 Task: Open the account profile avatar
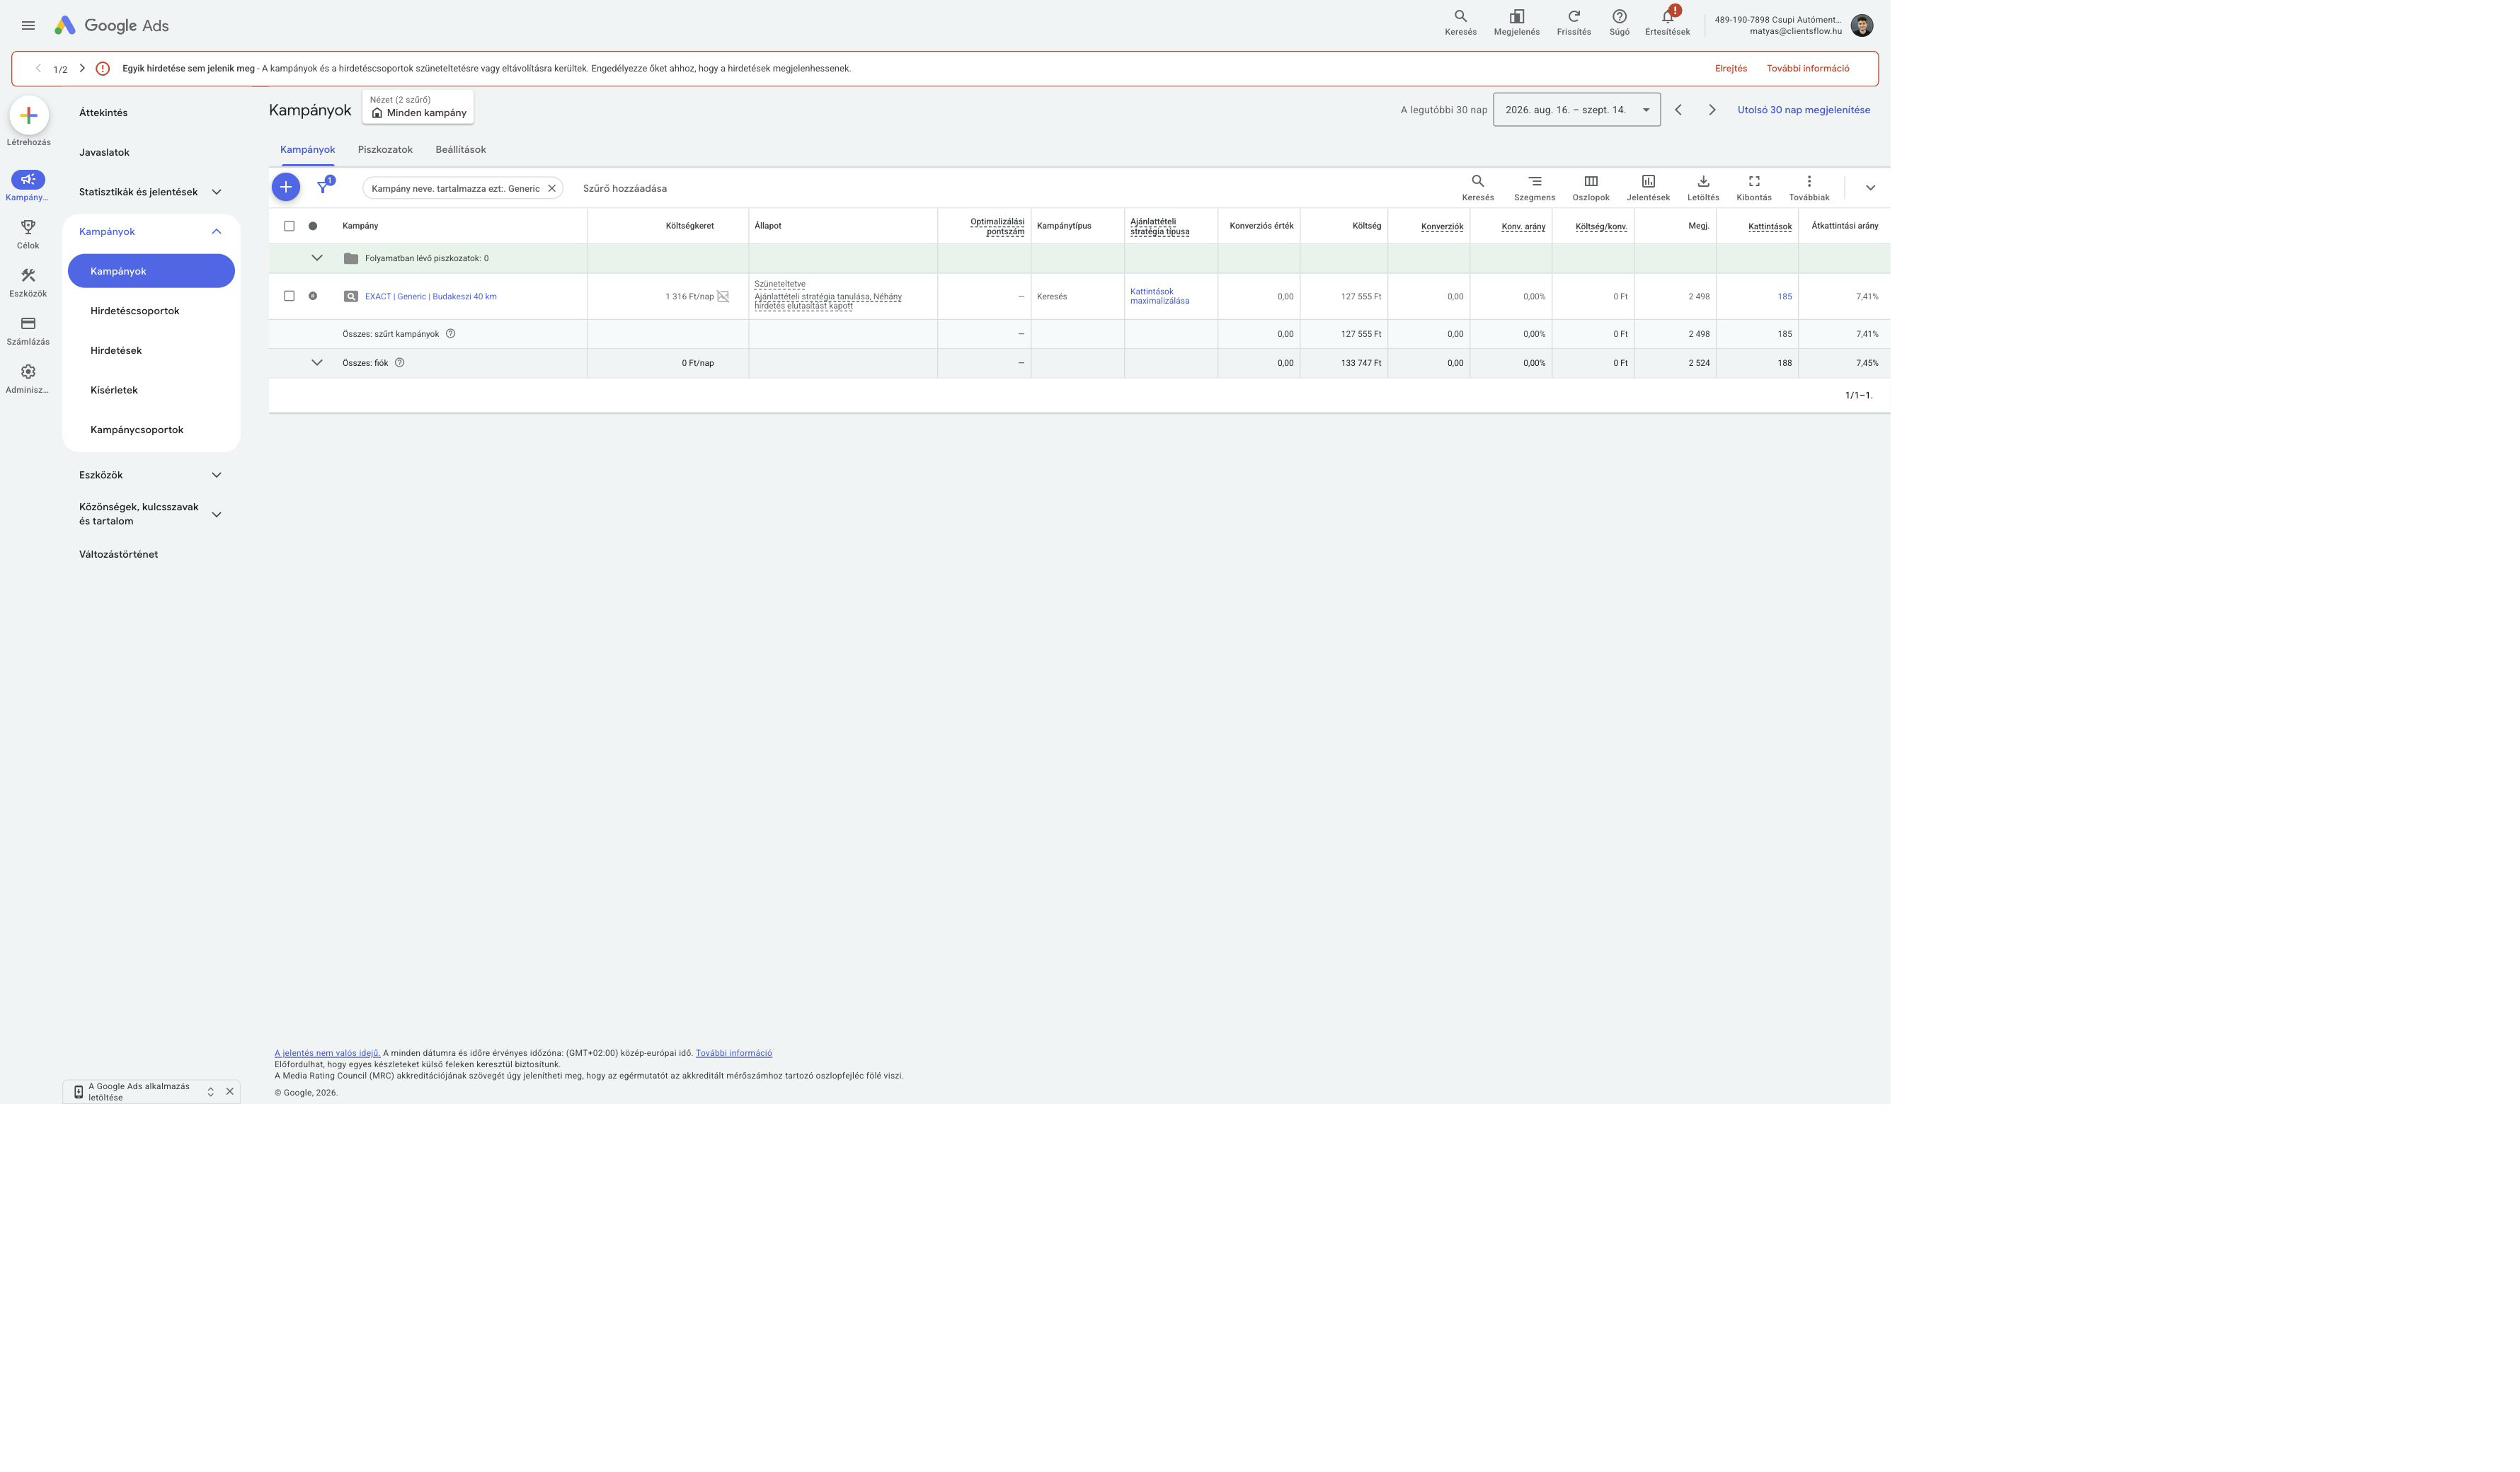coord(1861,25)
